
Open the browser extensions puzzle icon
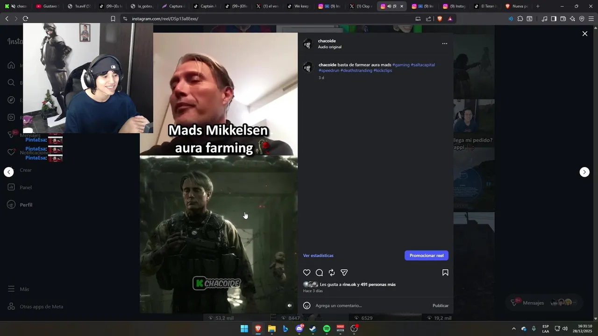[520, 19]
